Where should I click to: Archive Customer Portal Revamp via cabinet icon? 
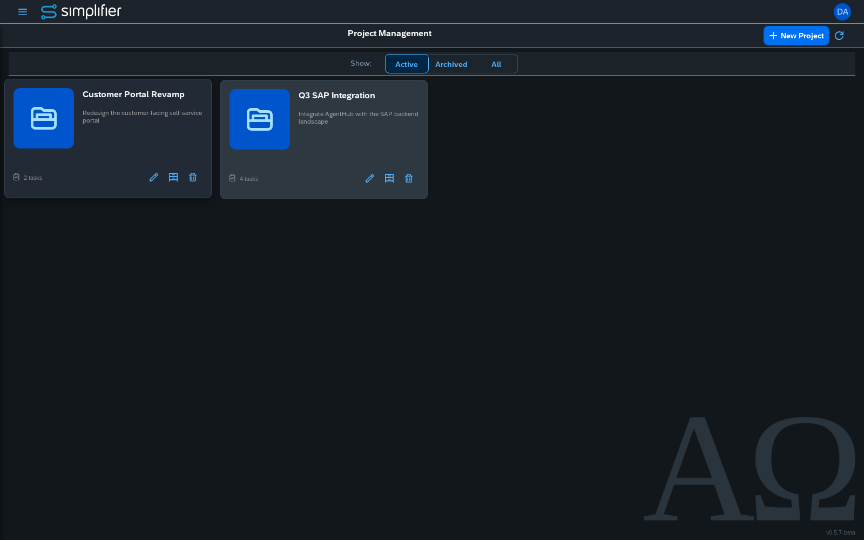click(x=173, y=177)
